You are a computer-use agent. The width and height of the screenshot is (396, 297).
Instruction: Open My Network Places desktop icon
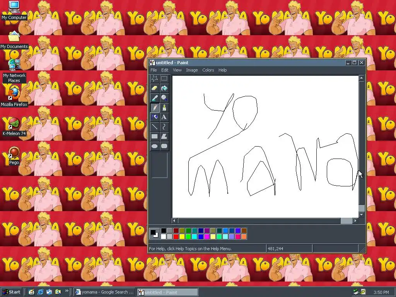14,71
